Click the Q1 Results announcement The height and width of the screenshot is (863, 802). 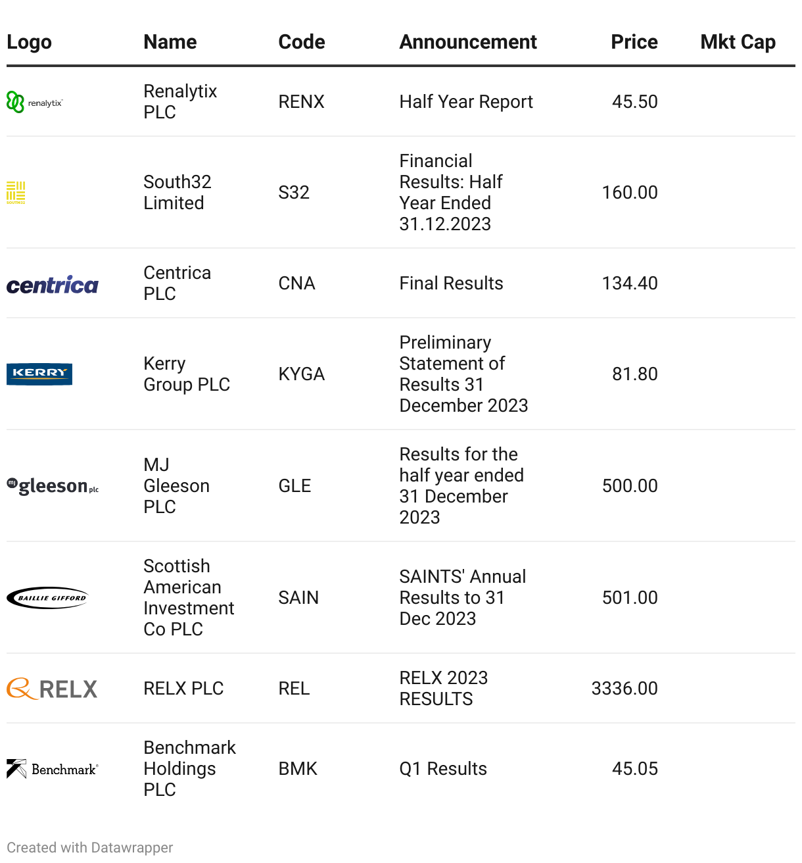coord(443,769)
